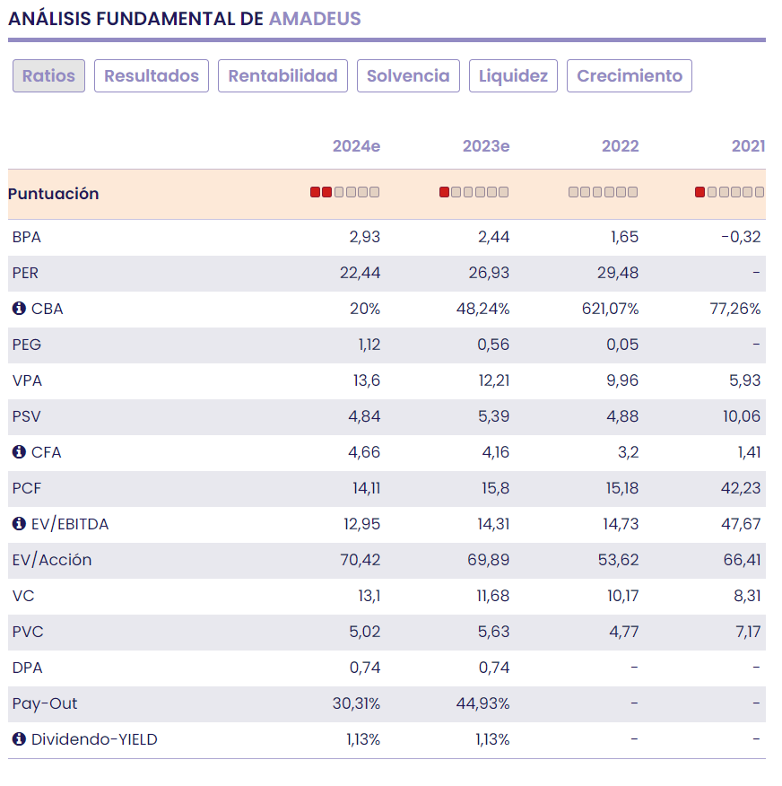
Task: Click the Pay-Out row label
Action: (45, 703)
